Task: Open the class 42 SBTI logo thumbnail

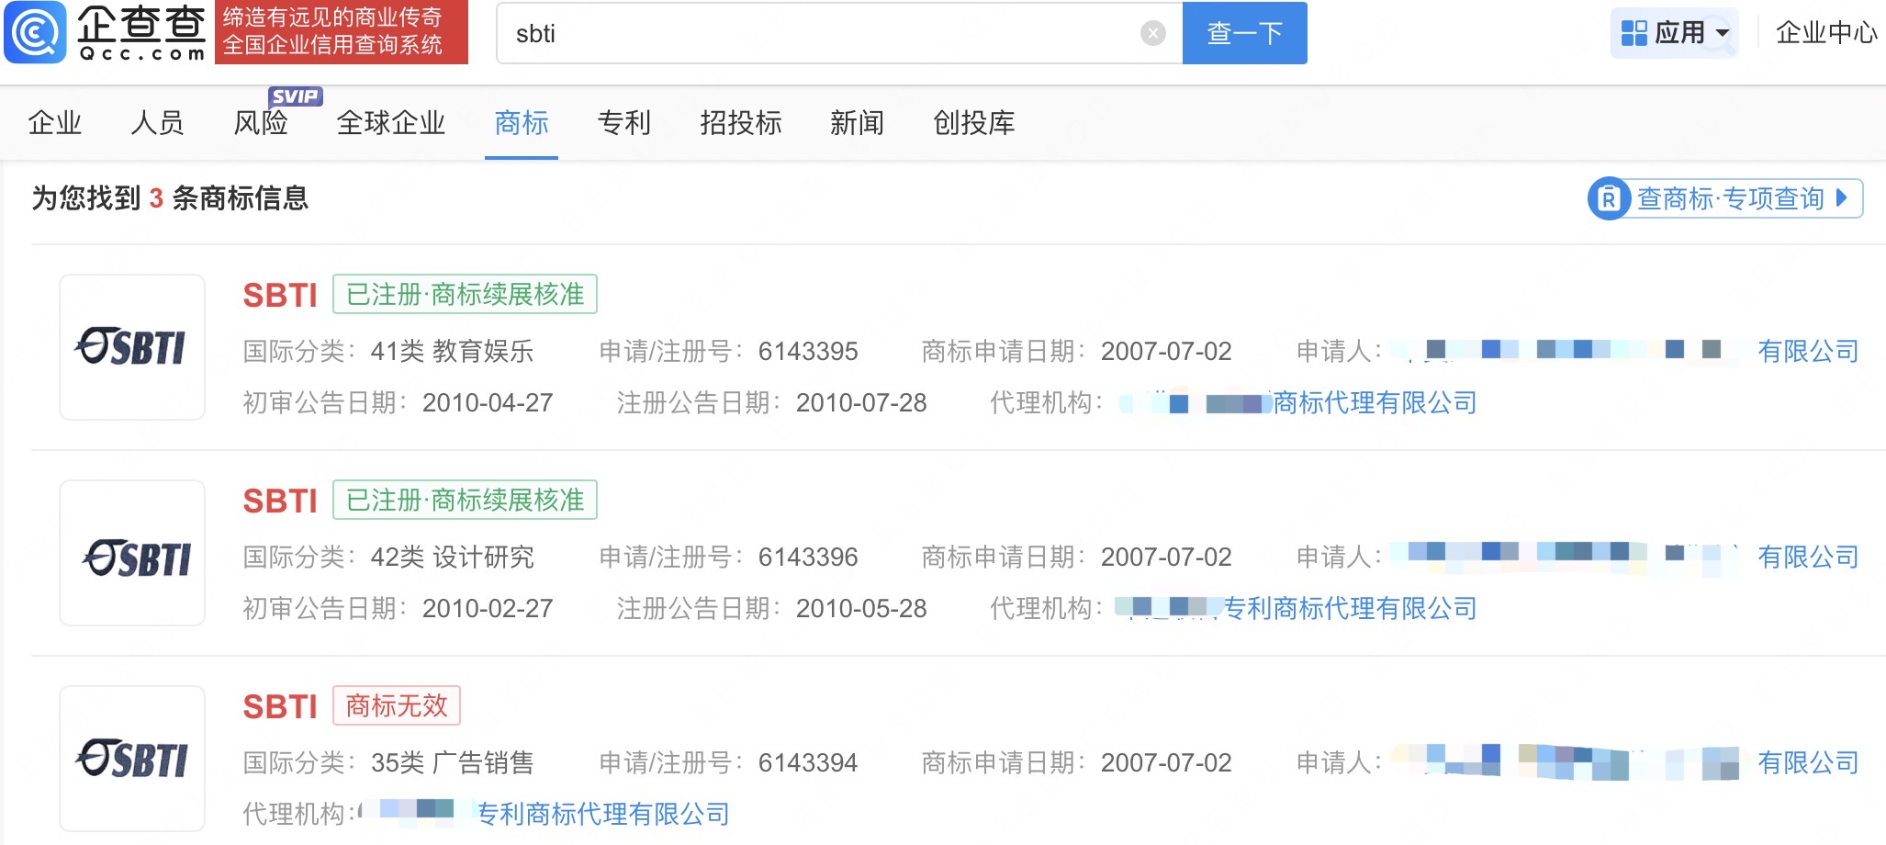Action: click(x=132, y=553)
